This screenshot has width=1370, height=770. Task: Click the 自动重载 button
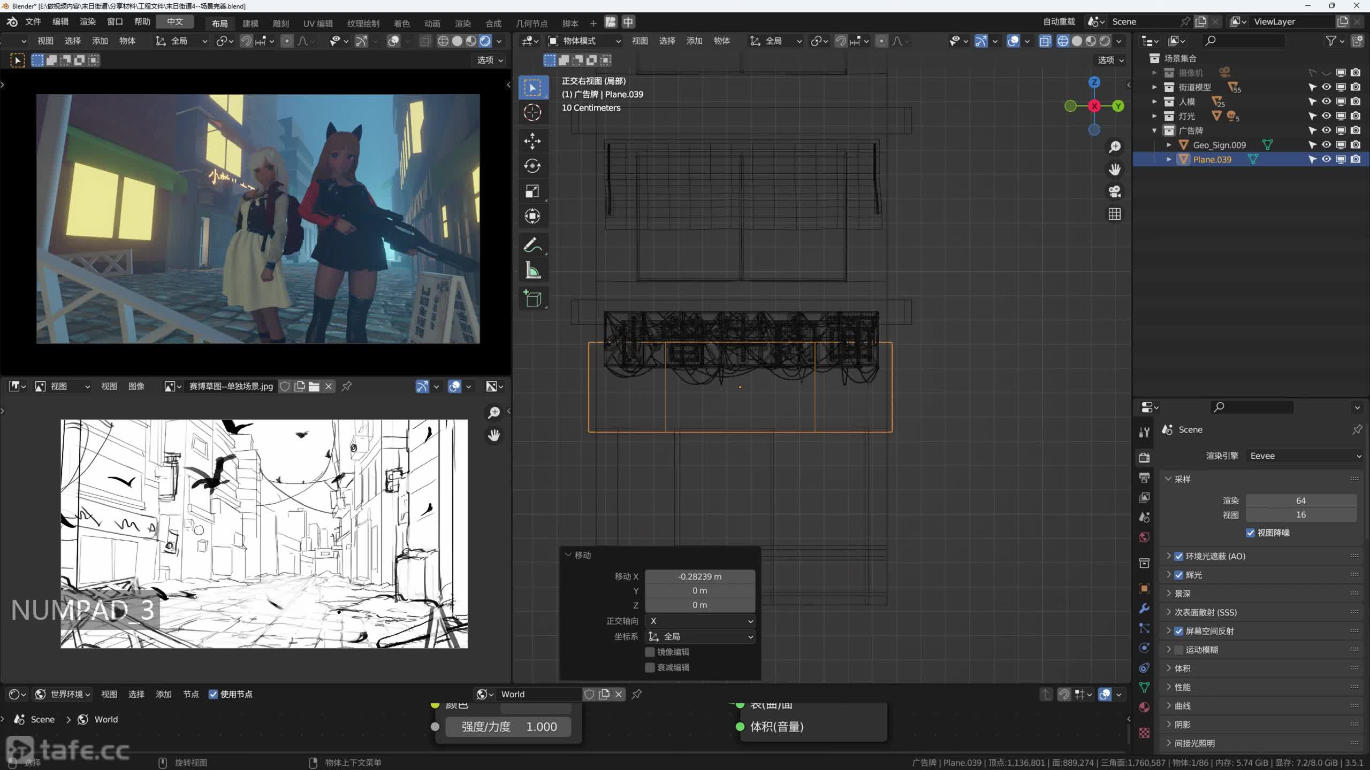(x=1059, y=22)
